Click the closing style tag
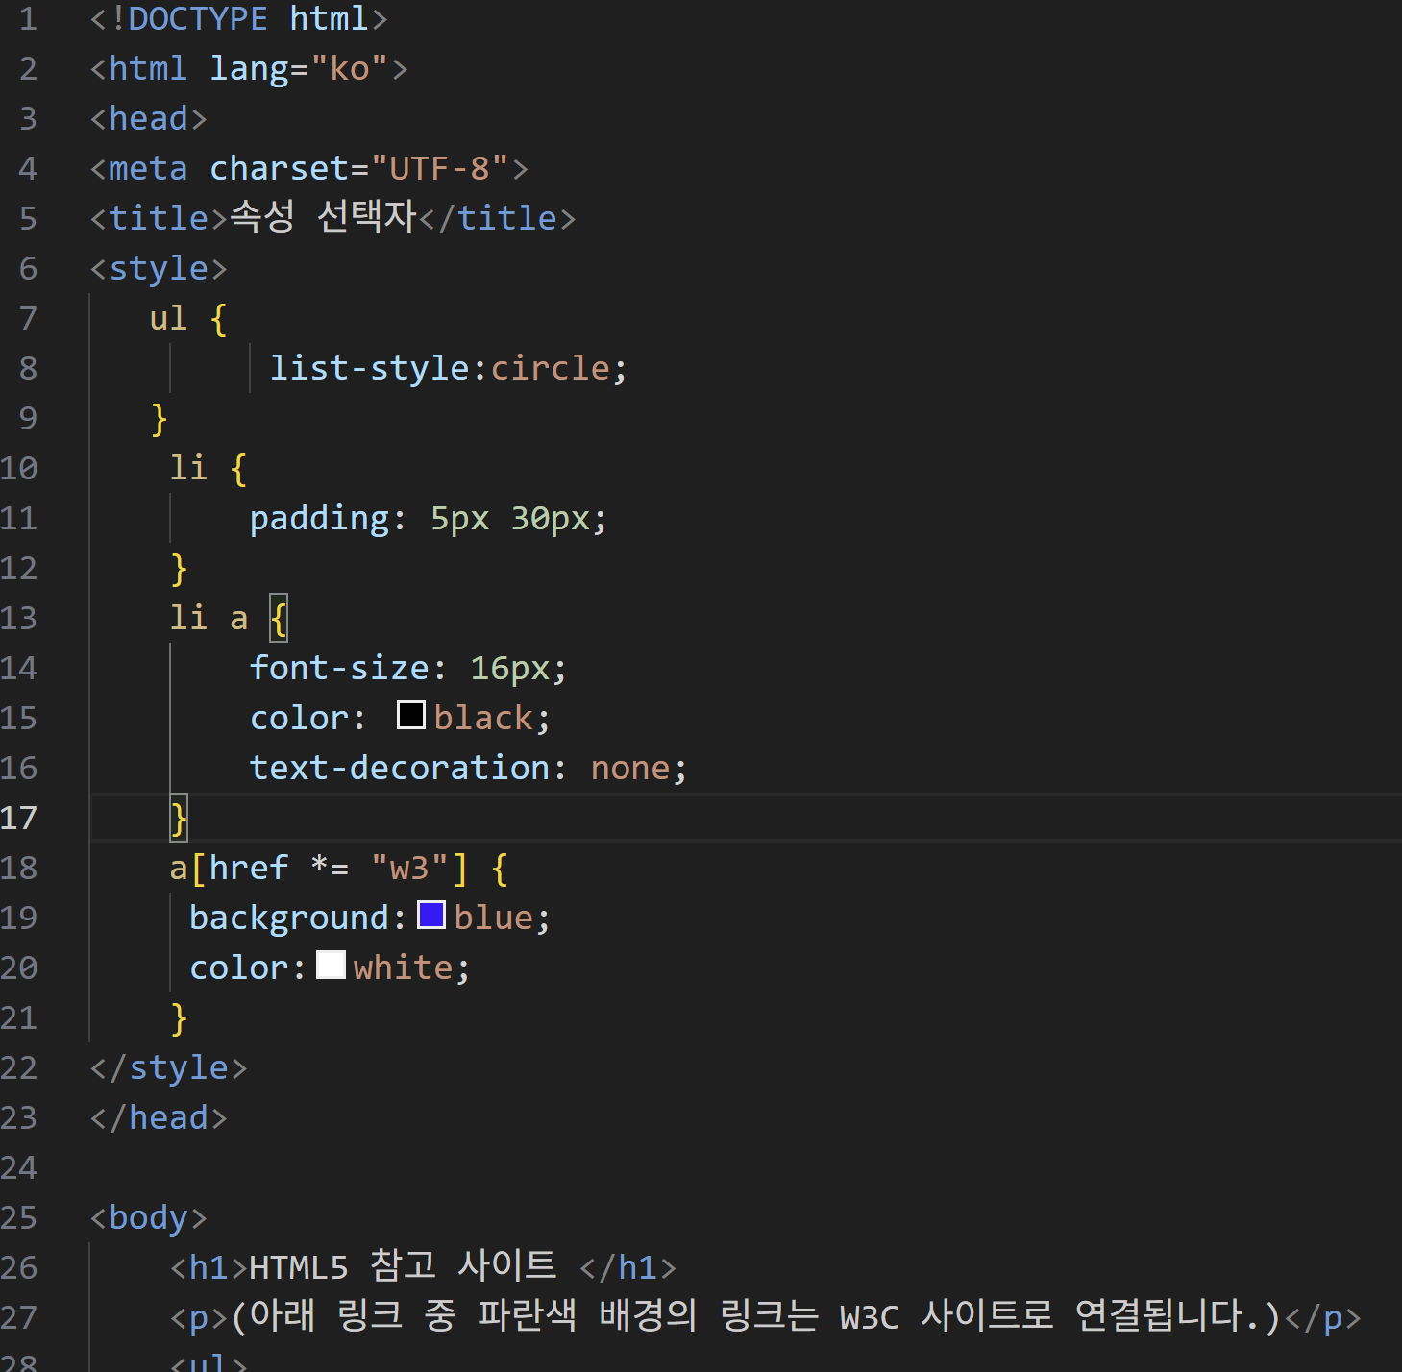The image size is (1402, 1372). coord(169,1067)
